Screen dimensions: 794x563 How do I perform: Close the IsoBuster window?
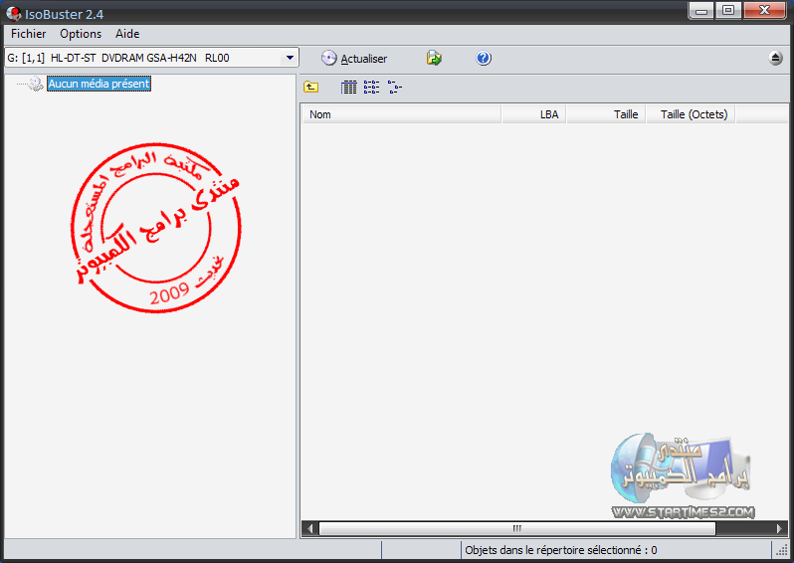764,11
